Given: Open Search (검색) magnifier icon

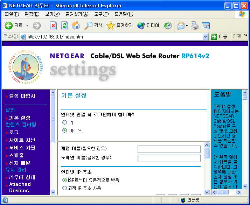Looking at the screenshot, I should [88, 26].
